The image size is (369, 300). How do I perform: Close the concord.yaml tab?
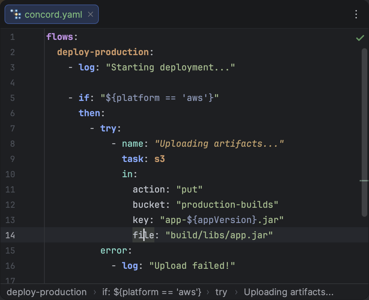tap(91, 14)
